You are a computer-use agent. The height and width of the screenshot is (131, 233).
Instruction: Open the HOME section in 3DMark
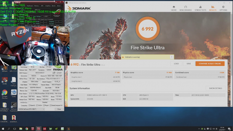[174, 8]
